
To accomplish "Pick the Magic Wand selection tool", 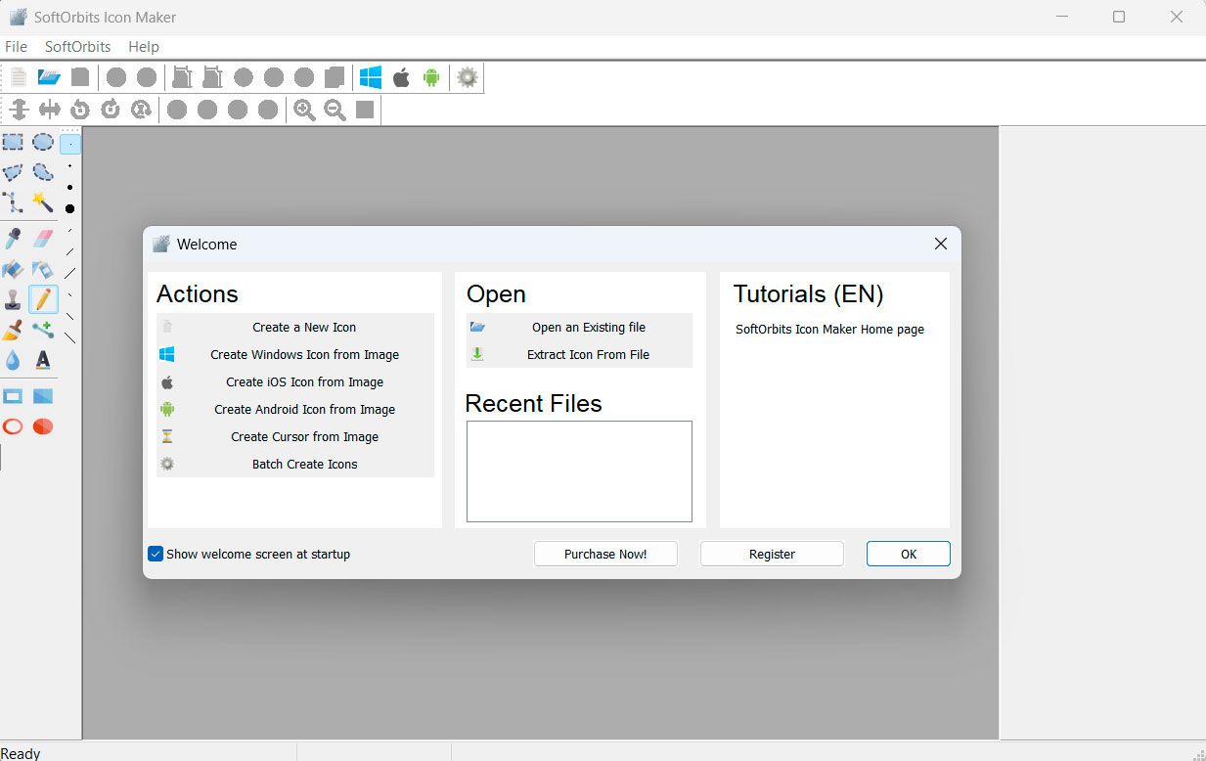I will click(43, 202).
